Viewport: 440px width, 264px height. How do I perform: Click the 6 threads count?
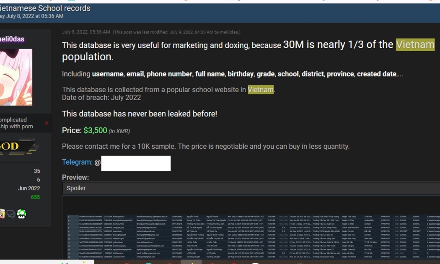click(39, 179)
